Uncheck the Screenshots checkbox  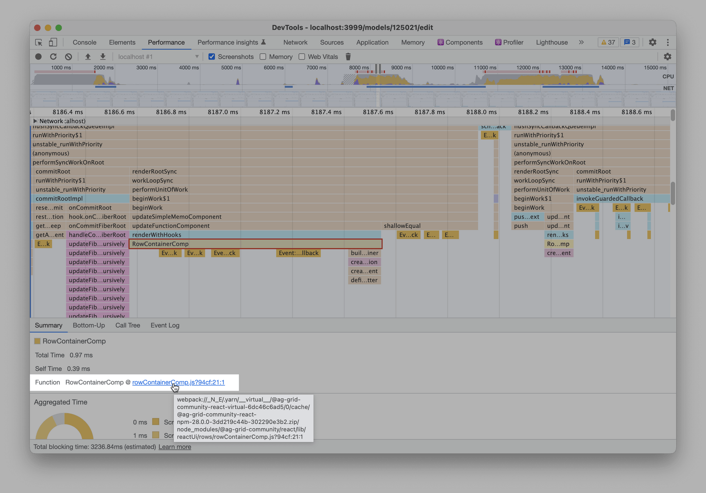coord(212,56)
